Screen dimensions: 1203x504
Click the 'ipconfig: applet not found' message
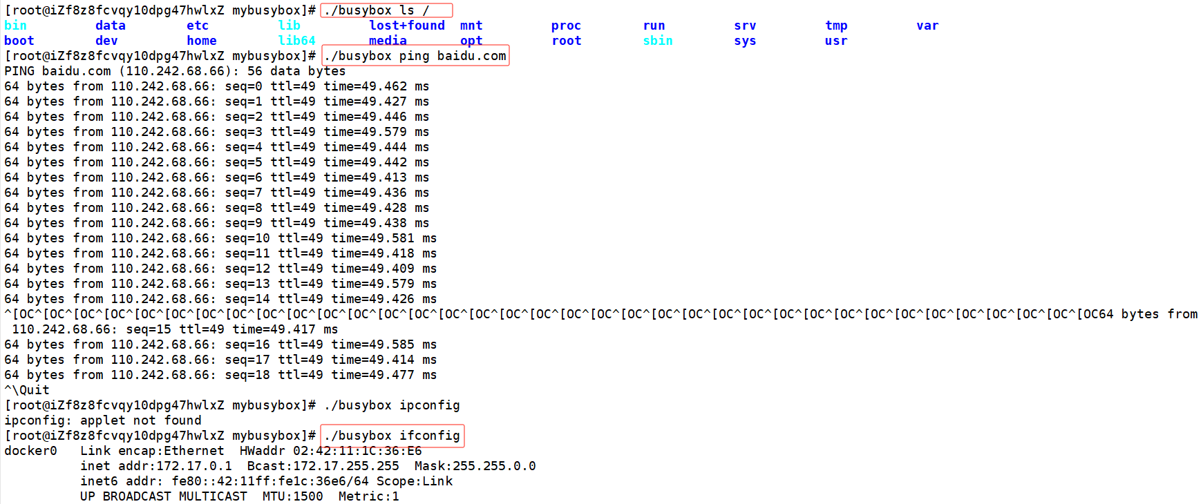(x=103, y=420)
